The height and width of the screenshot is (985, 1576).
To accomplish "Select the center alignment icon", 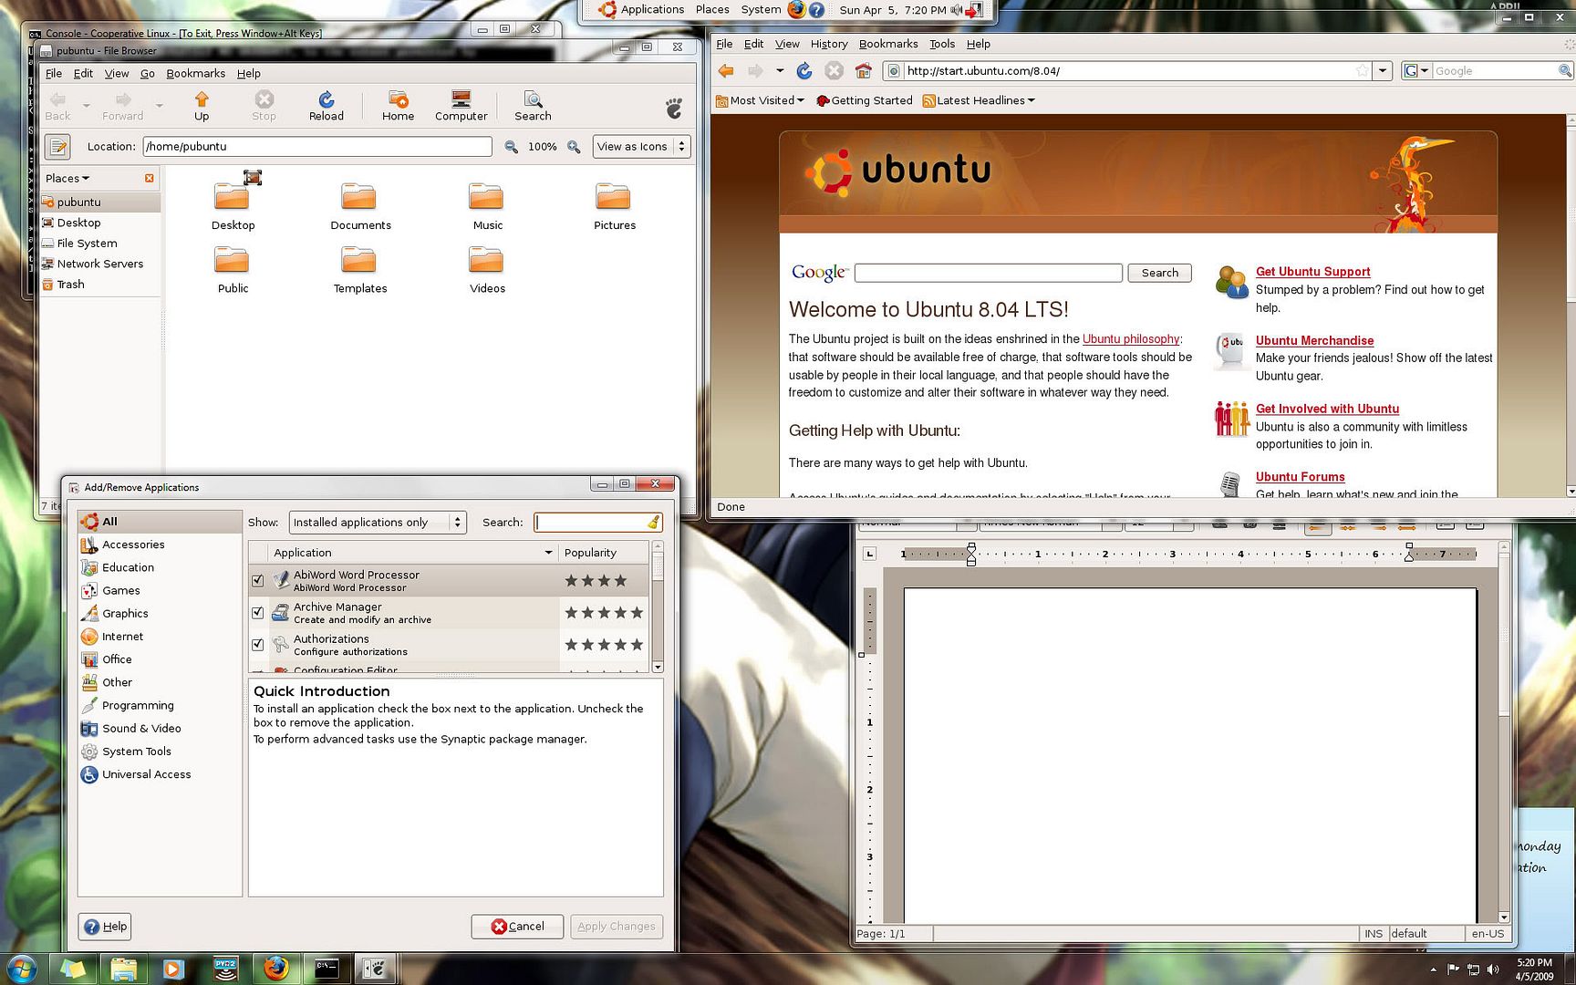I will (1350, 525).
